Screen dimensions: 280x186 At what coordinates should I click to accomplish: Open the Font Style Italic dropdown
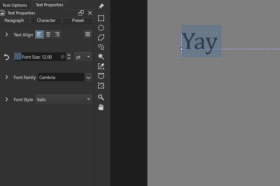(x=63, y=100)
